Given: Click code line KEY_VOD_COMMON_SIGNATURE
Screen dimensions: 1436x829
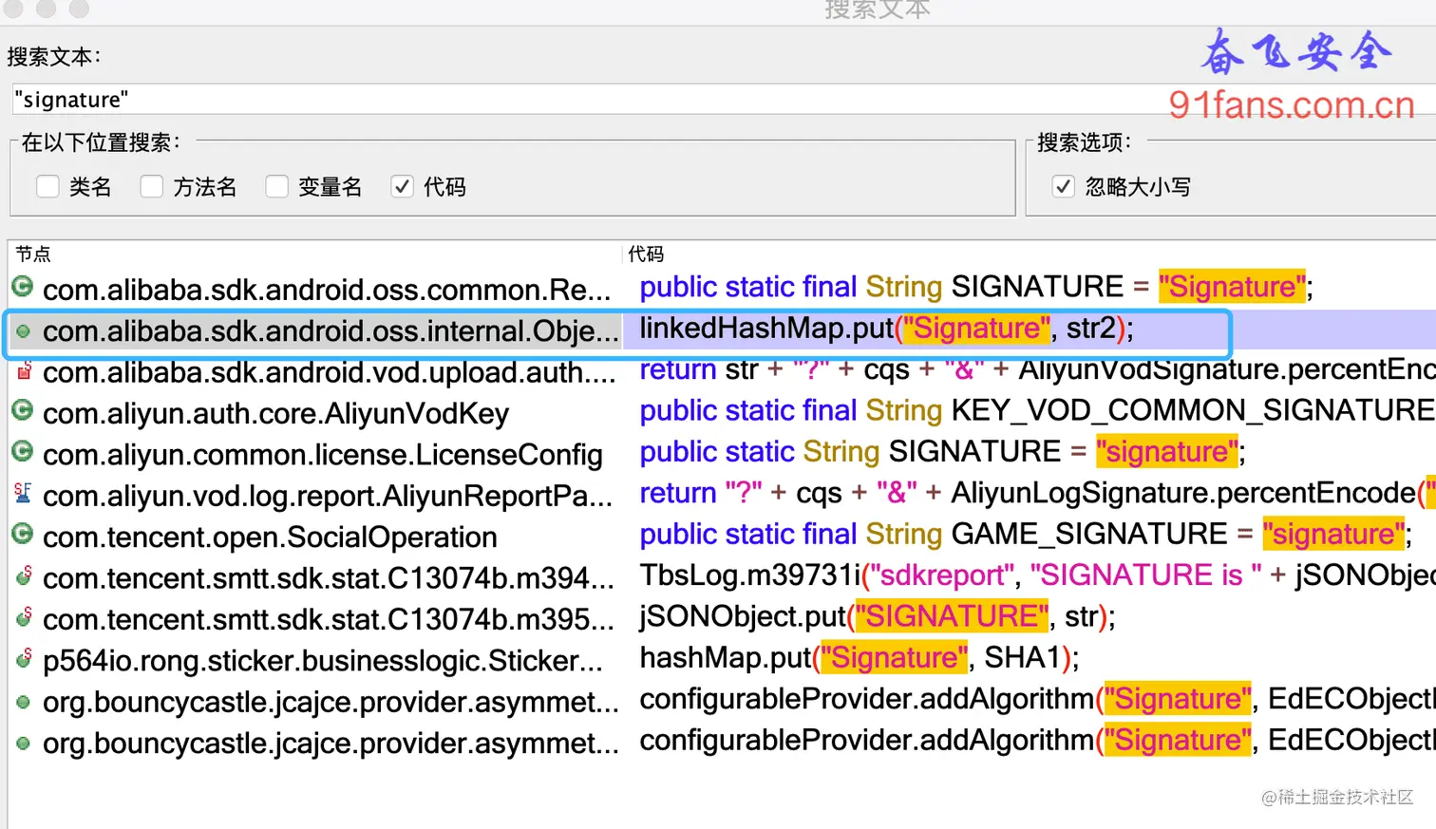Looking at the screenshot, I should click(x=1037, y=410).
